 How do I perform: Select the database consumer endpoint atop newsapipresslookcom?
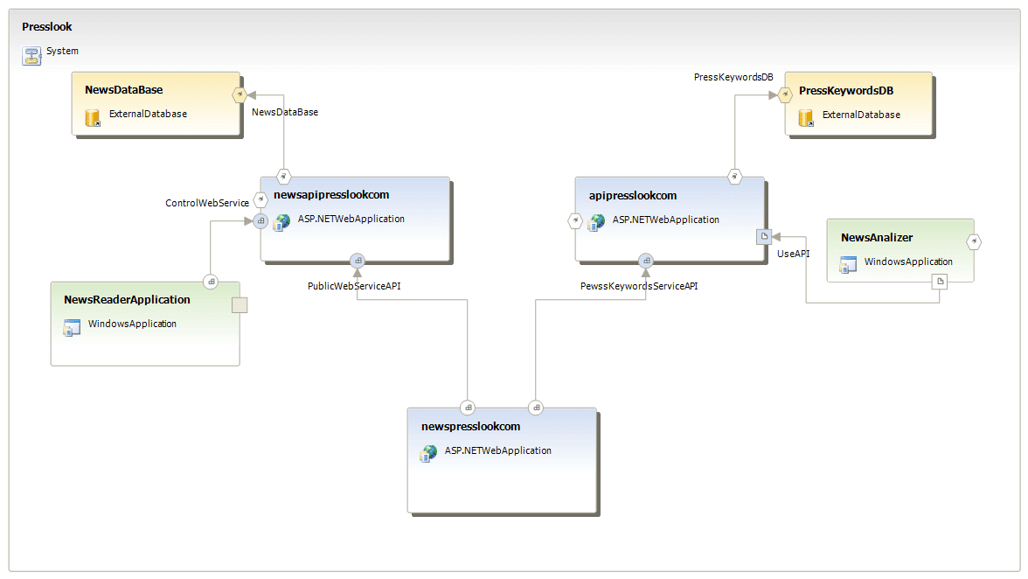pos(283,177)
